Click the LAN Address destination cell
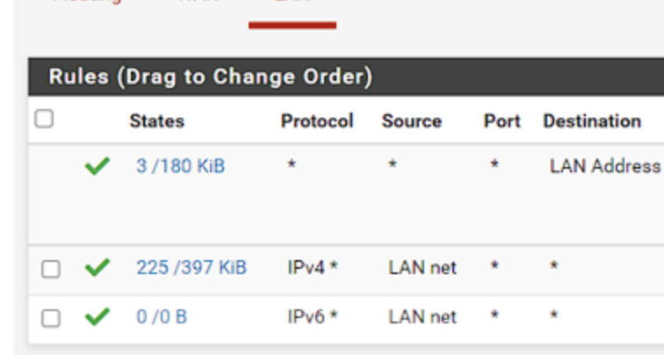The width and height of the screenshot is (664, 355). (605, 166)
